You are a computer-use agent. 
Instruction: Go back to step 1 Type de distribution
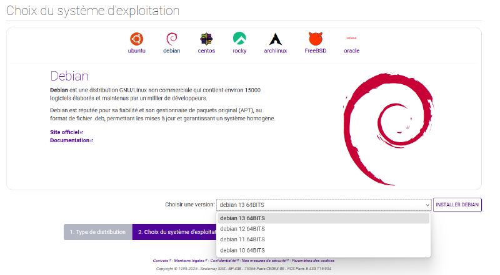(98, 232)
